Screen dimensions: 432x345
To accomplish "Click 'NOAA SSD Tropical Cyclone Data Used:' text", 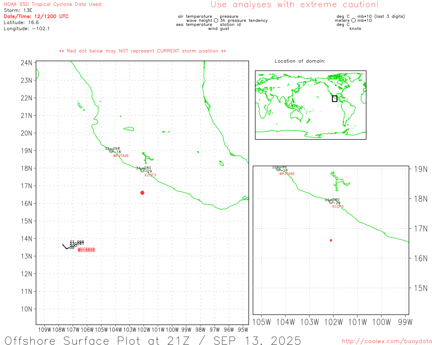I will point(53,4).
